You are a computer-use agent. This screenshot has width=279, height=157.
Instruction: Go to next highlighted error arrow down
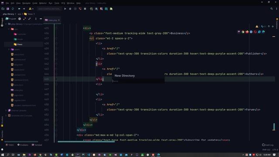[273, 26]
